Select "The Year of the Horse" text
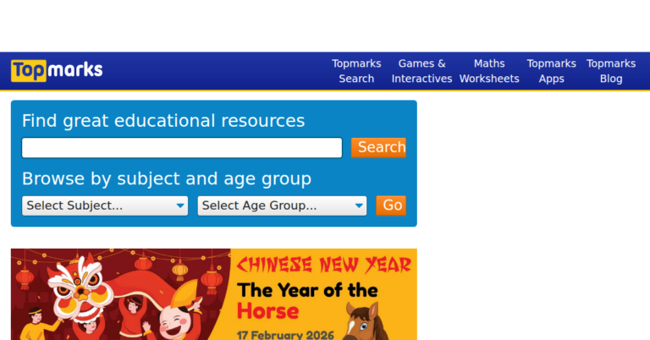This screenshot has height=340, width=650. click(307, 300)
